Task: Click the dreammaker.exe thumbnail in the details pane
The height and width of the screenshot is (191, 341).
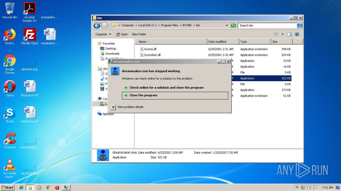Action: (x=103, y=155)
